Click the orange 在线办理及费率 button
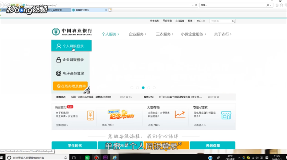The height and width of the screenshot is (160, 287). [x=70, y=86]
